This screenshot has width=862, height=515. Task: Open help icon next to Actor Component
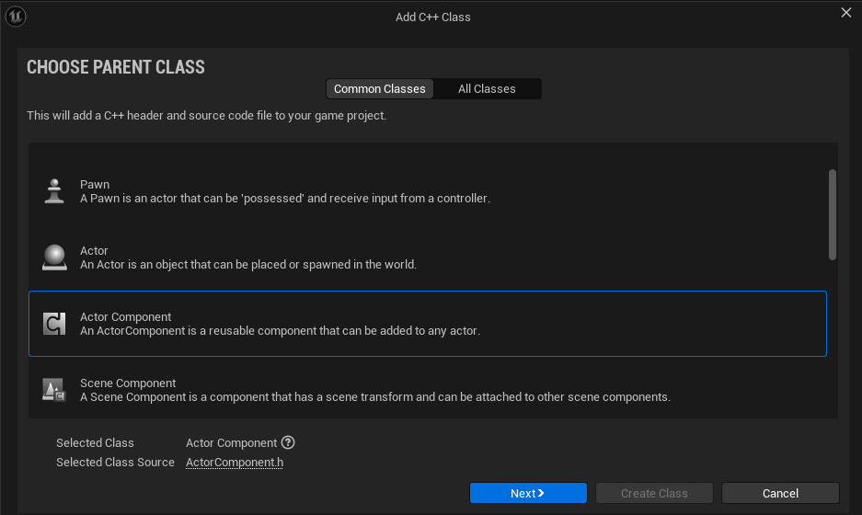click(x=288, y=442)
